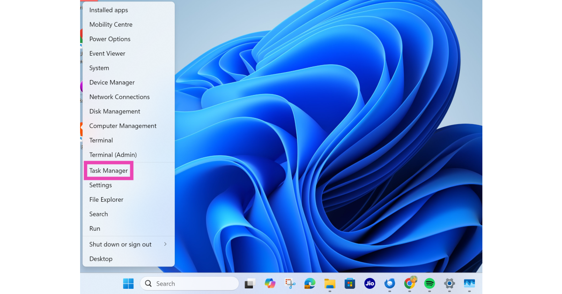Open Terminal (Admin) from the menu

point(113,155)
